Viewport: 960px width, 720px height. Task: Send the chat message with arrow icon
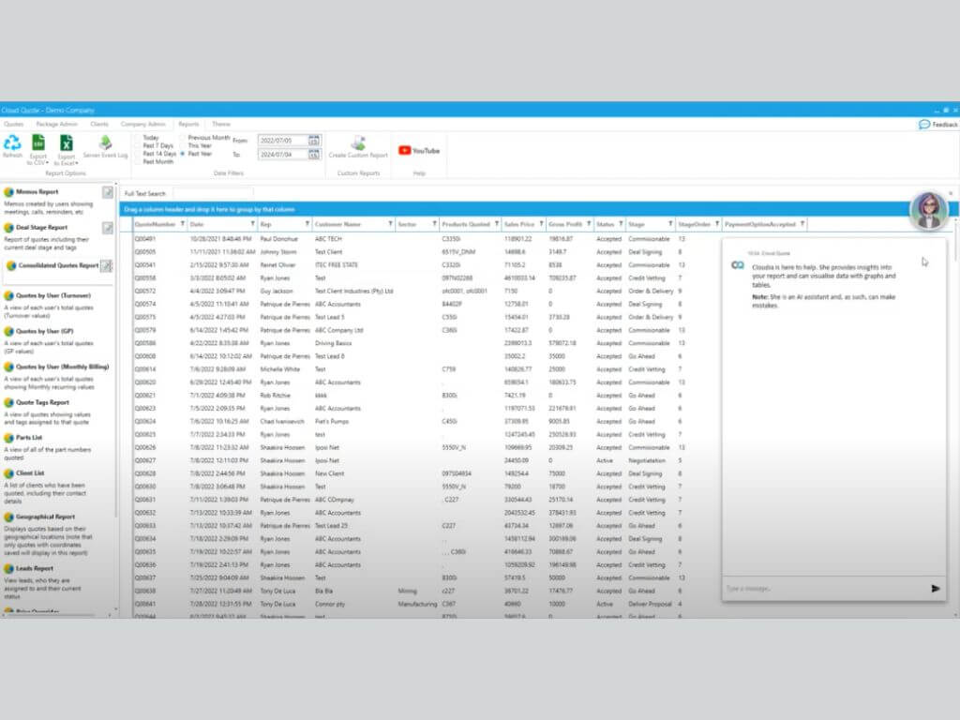pyautogui.click(x=935, y=588)
